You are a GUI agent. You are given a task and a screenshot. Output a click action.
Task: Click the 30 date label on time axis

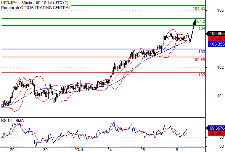coord(45,150)
